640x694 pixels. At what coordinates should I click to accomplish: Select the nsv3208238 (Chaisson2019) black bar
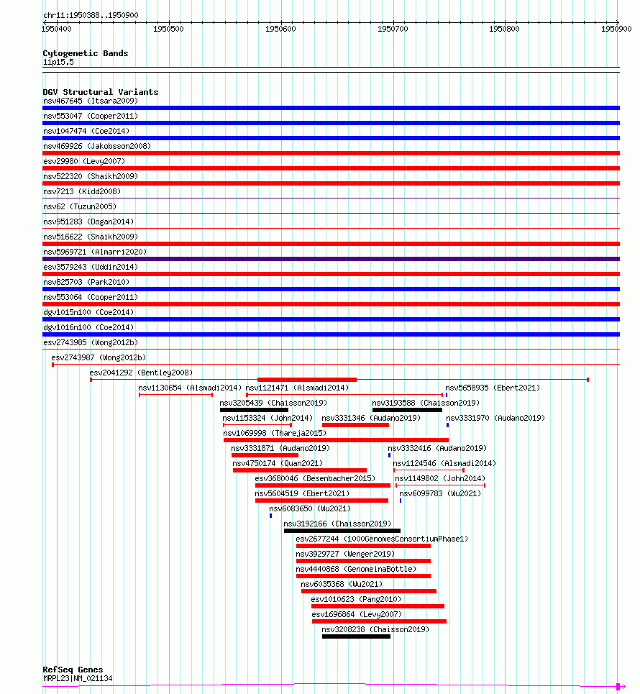356,636
